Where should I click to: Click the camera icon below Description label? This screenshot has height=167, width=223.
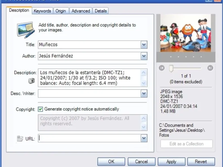tap(31, 81)
